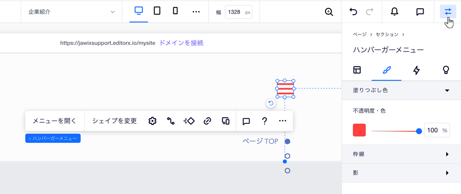Open help question mark icon
This screenshot has height=194, width=461.
coord(264,121)
